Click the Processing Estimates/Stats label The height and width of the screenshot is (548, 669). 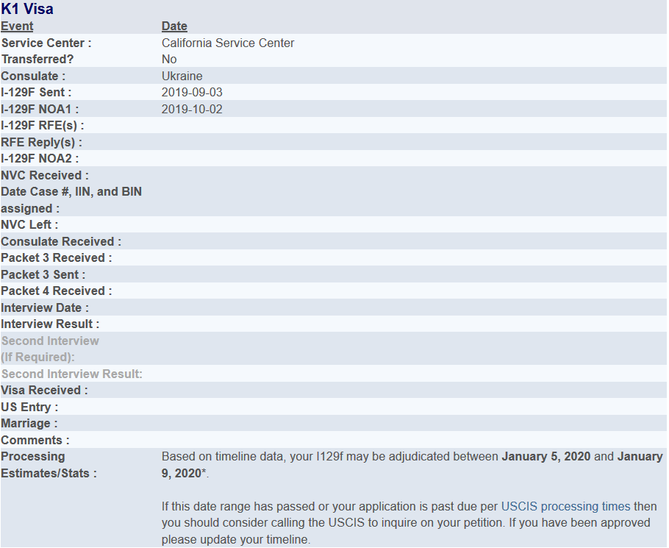(49, 465)
